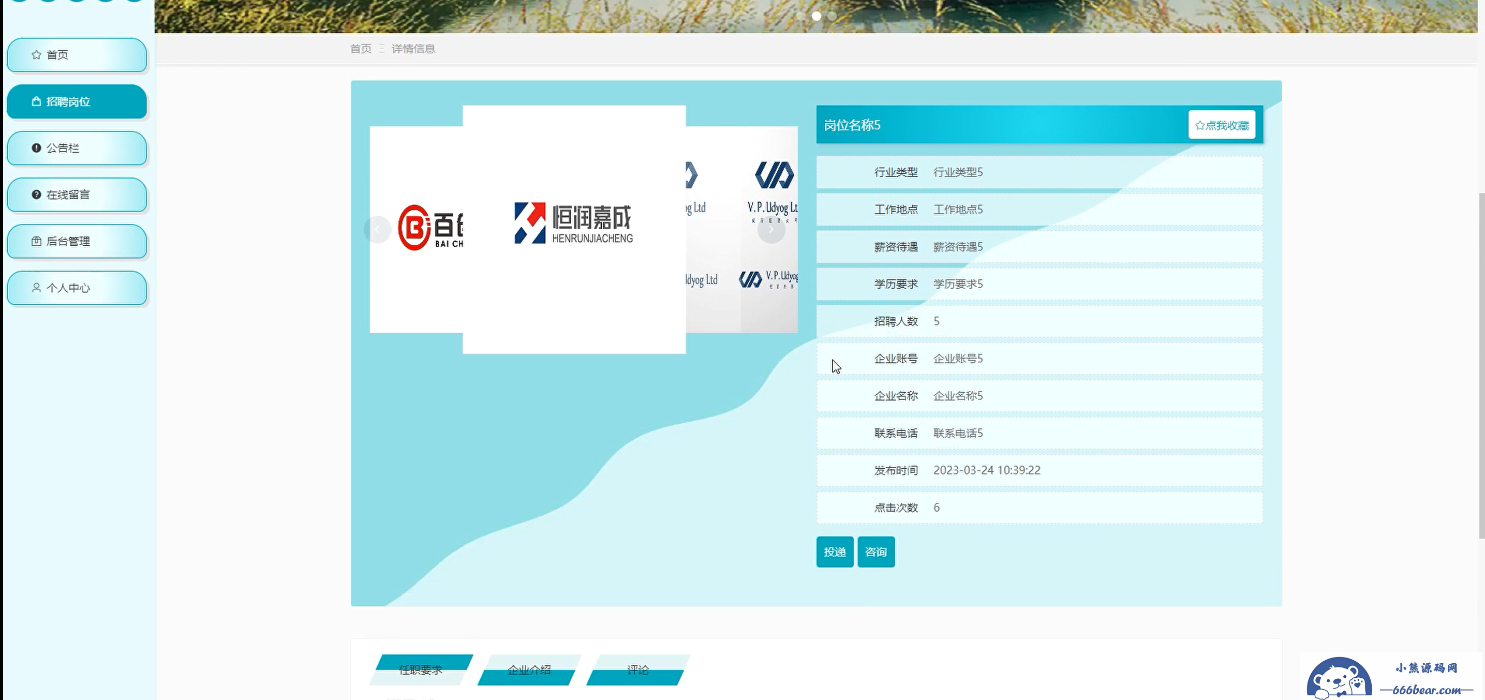
Task: Click the 岗位名称5 title text
Action: (852, 125)
